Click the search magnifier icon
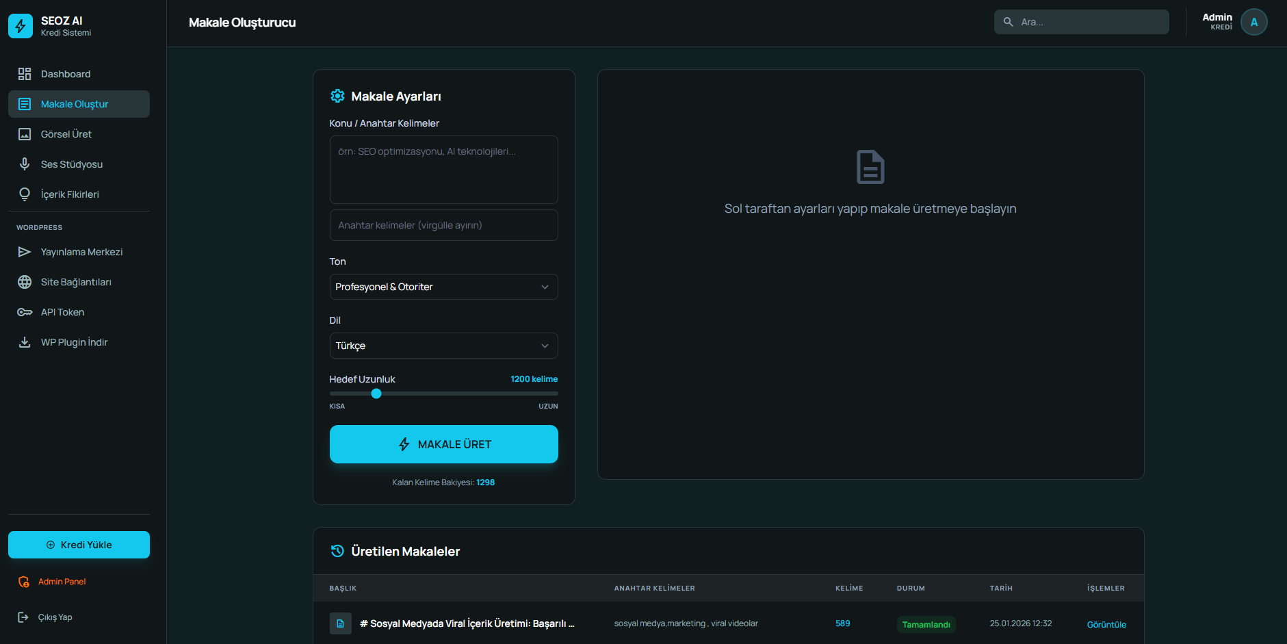Screen dimensions: 1287x644 (1008, 22)
